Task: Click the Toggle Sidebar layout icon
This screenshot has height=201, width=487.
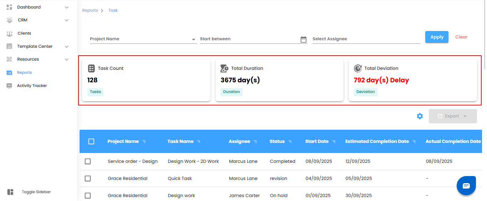Action: [x=10, y=192]
